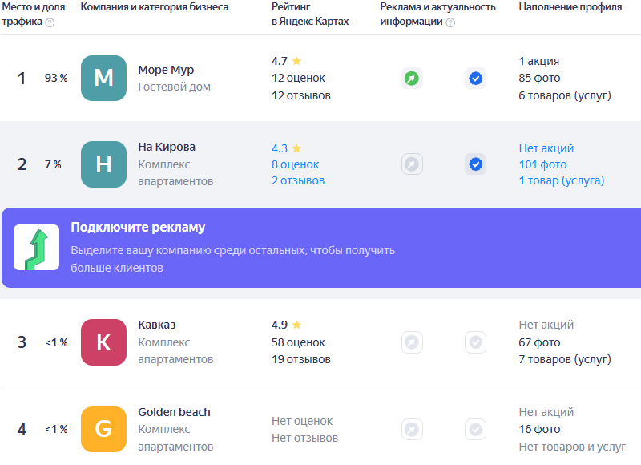Open the 'Нет акций' link for На Кирова

click(546, 148)
